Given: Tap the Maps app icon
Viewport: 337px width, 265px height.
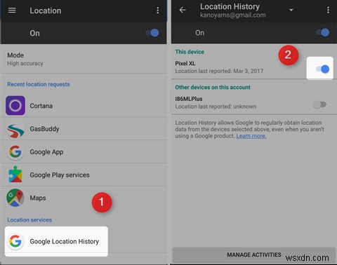Looking at the screenshot, I should tap(15, 198).
